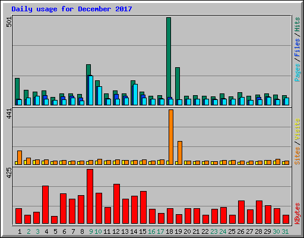Viewport: 304px width, 238px height.
Task: Click the cyan 'Pages' legend label
Action: point(297,73)
